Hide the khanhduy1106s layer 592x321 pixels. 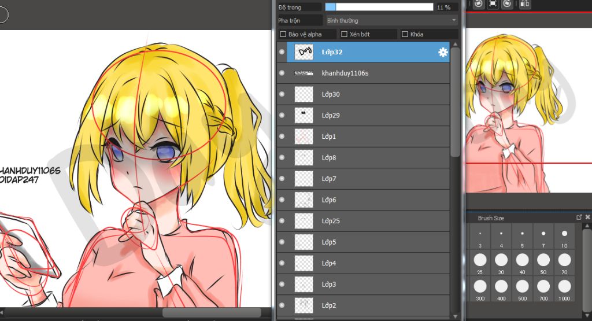[282, 73]
